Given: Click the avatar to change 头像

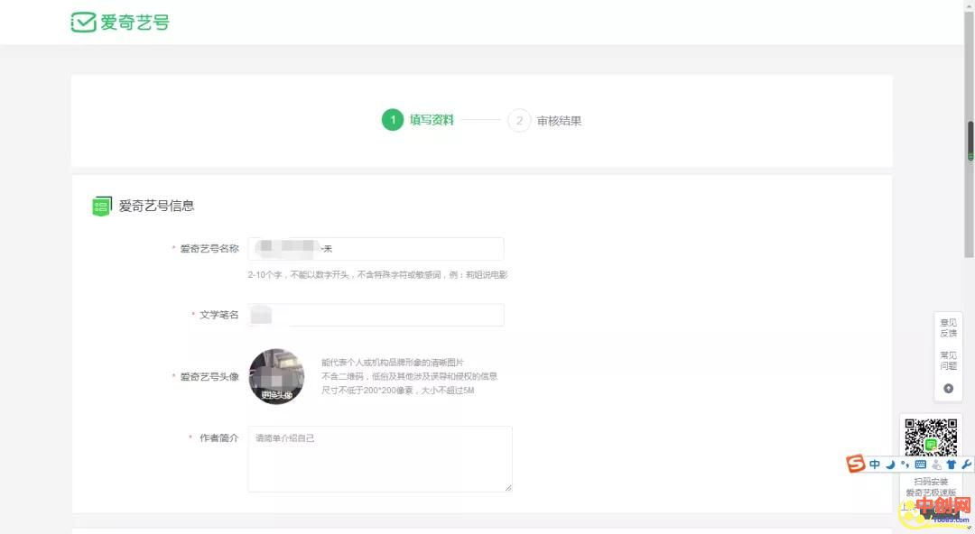Looking at the screenshot, I should click(275, 376).
